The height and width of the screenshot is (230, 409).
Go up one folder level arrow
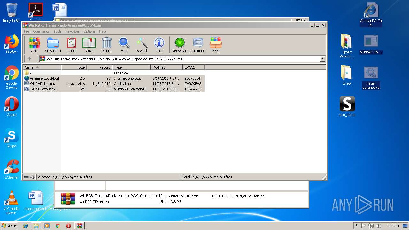click(29, 59)
